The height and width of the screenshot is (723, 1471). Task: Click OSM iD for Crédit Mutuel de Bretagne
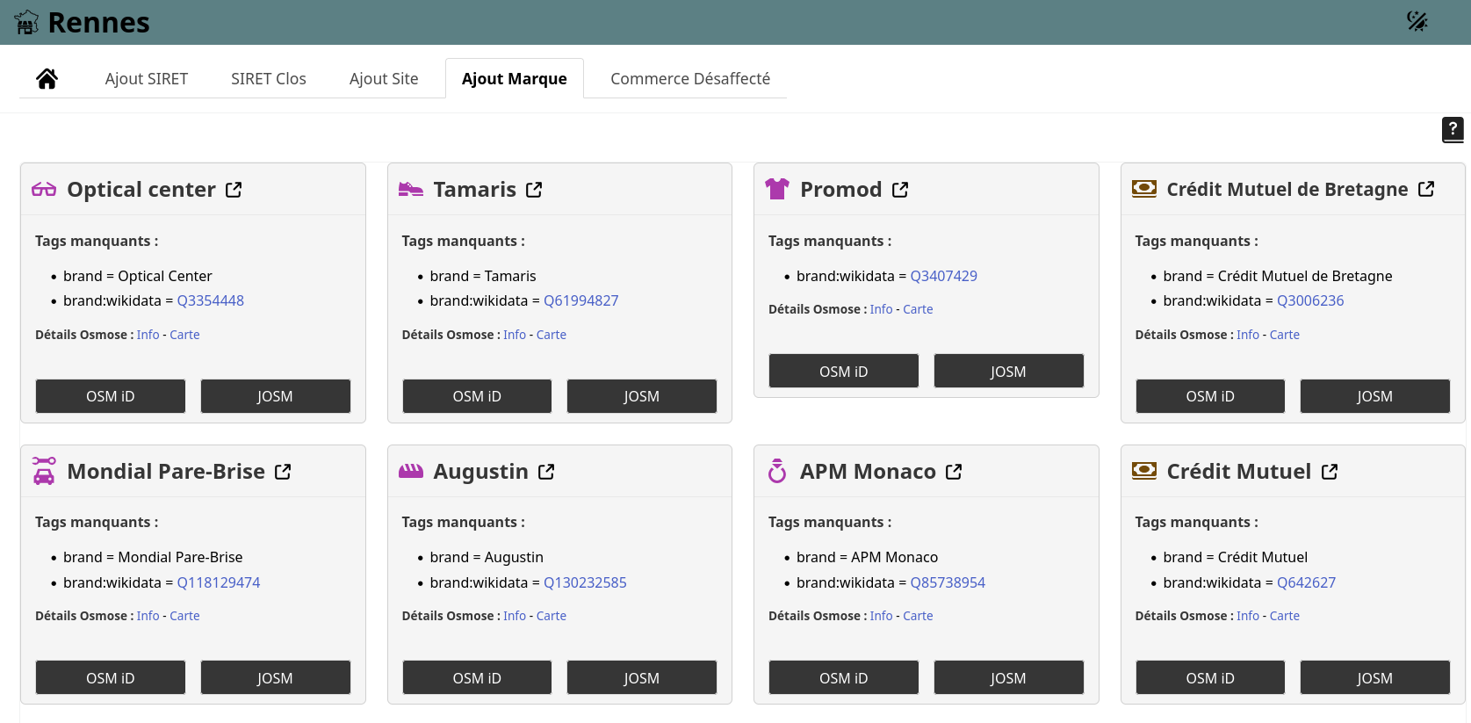click(1210, 396)
